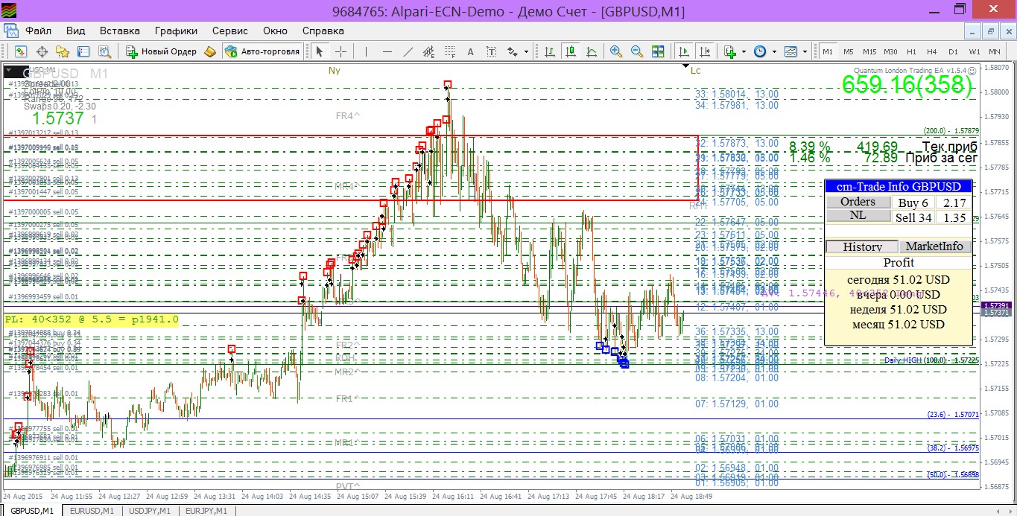The image size is (1017, 516).
Task: Click the chart shift triangle marker at top
Action: click(686, 66)
